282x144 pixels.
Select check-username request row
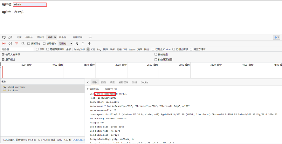click(43, 88)
